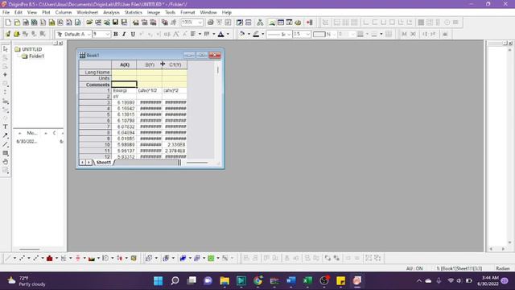Click cell containing 6.19993
515x290 pixels.
(x=124, y=102)
